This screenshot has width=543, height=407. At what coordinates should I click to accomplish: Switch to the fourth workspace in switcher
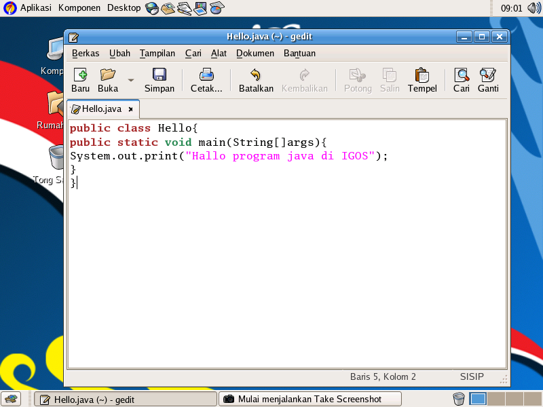pos(533,399)
